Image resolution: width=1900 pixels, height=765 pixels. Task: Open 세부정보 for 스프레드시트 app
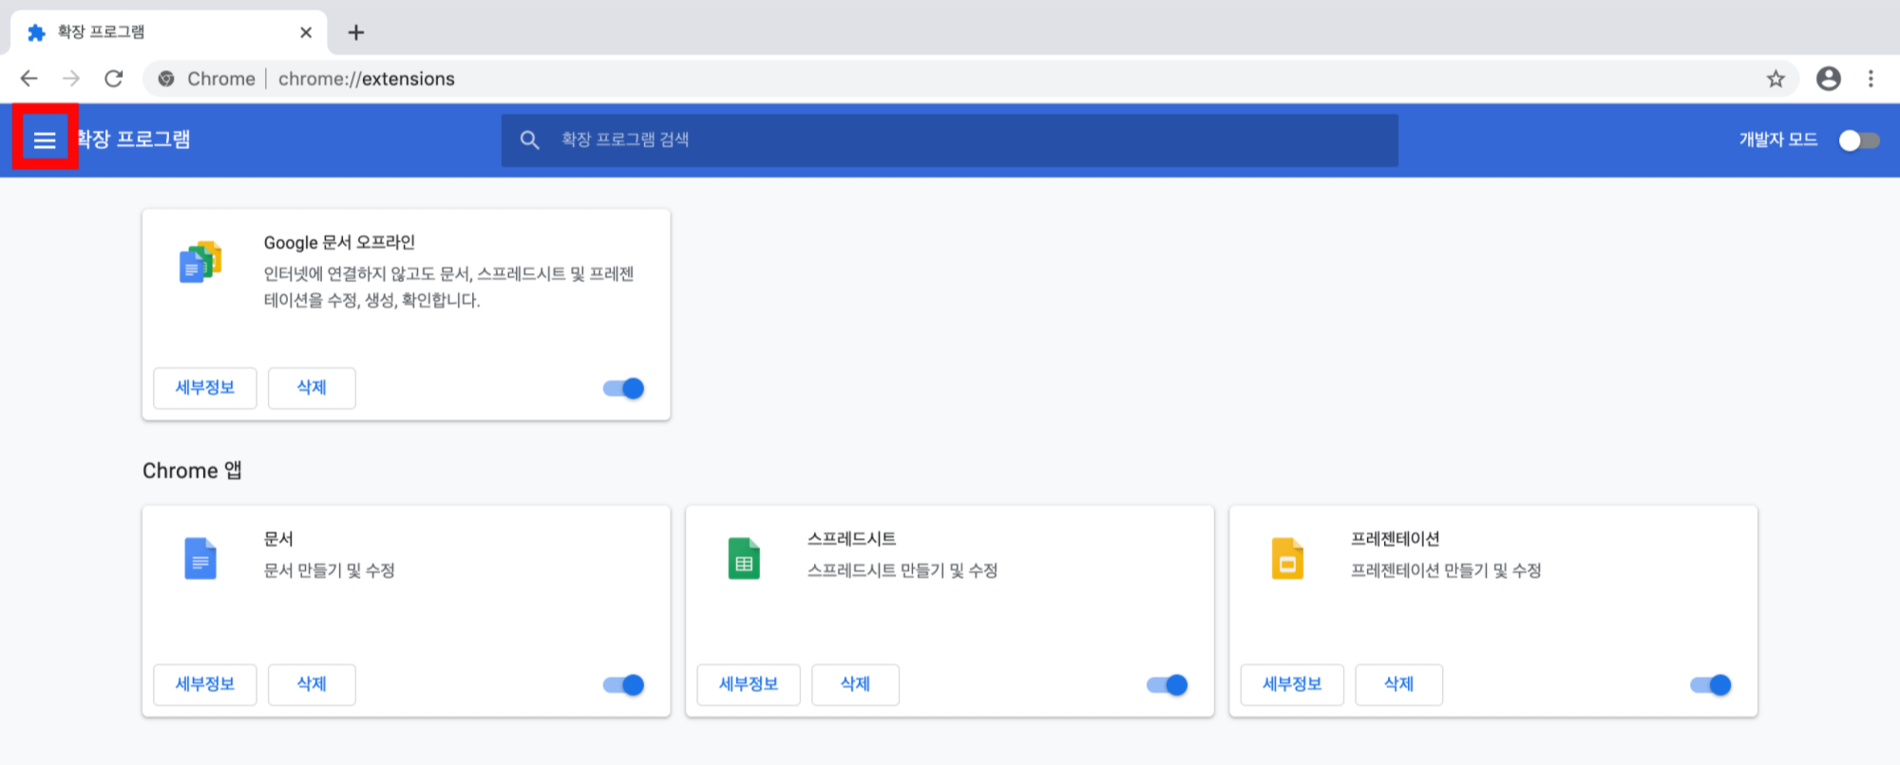pos(749,684)
